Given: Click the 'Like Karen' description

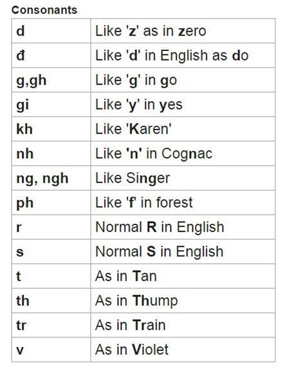Looking at the screenshot, I should (133, 129).
